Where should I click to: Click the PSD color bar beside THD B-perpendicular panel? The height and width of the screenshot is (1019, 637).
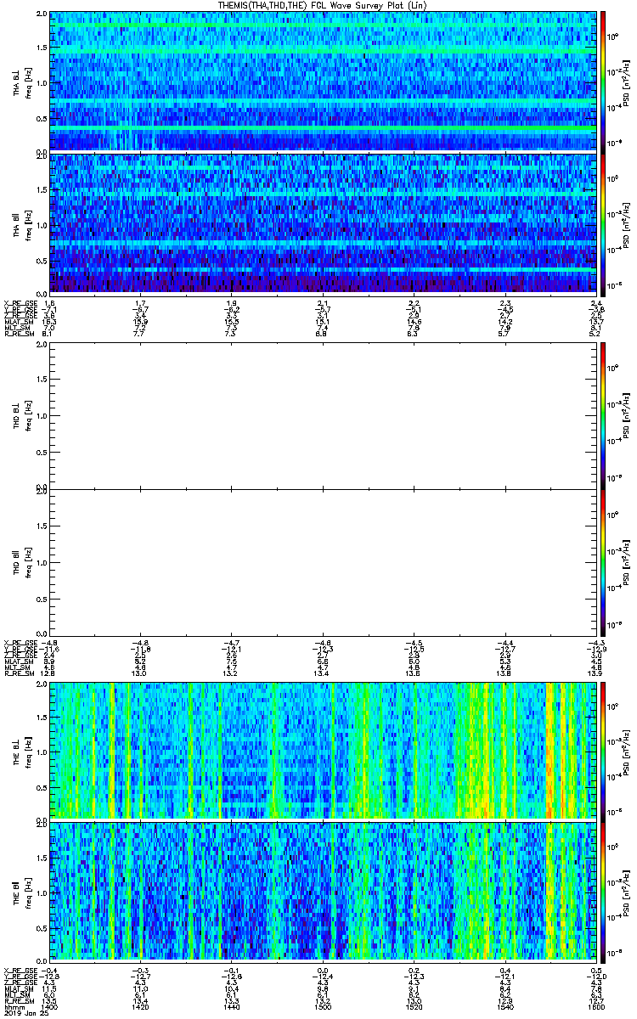click(x=602, y=417)
